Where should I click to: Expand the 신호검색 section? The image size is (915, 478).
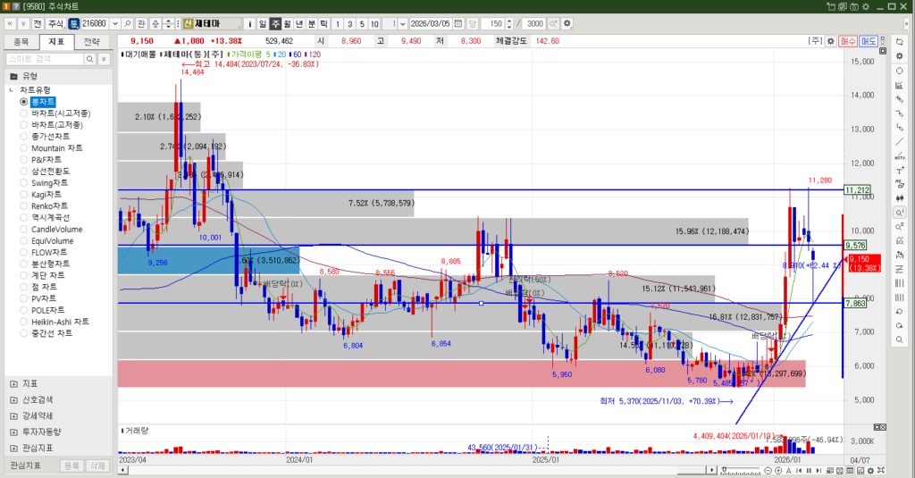click(x=13, y=399)
